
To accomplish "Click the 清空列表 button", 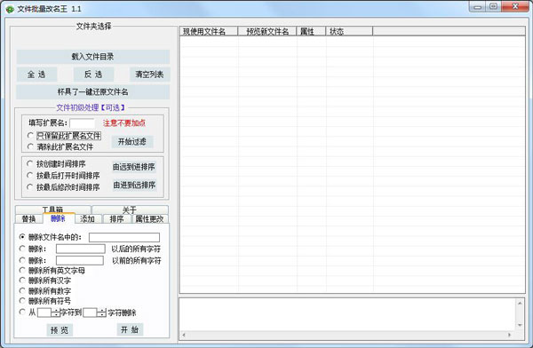I will click(149, 75).
